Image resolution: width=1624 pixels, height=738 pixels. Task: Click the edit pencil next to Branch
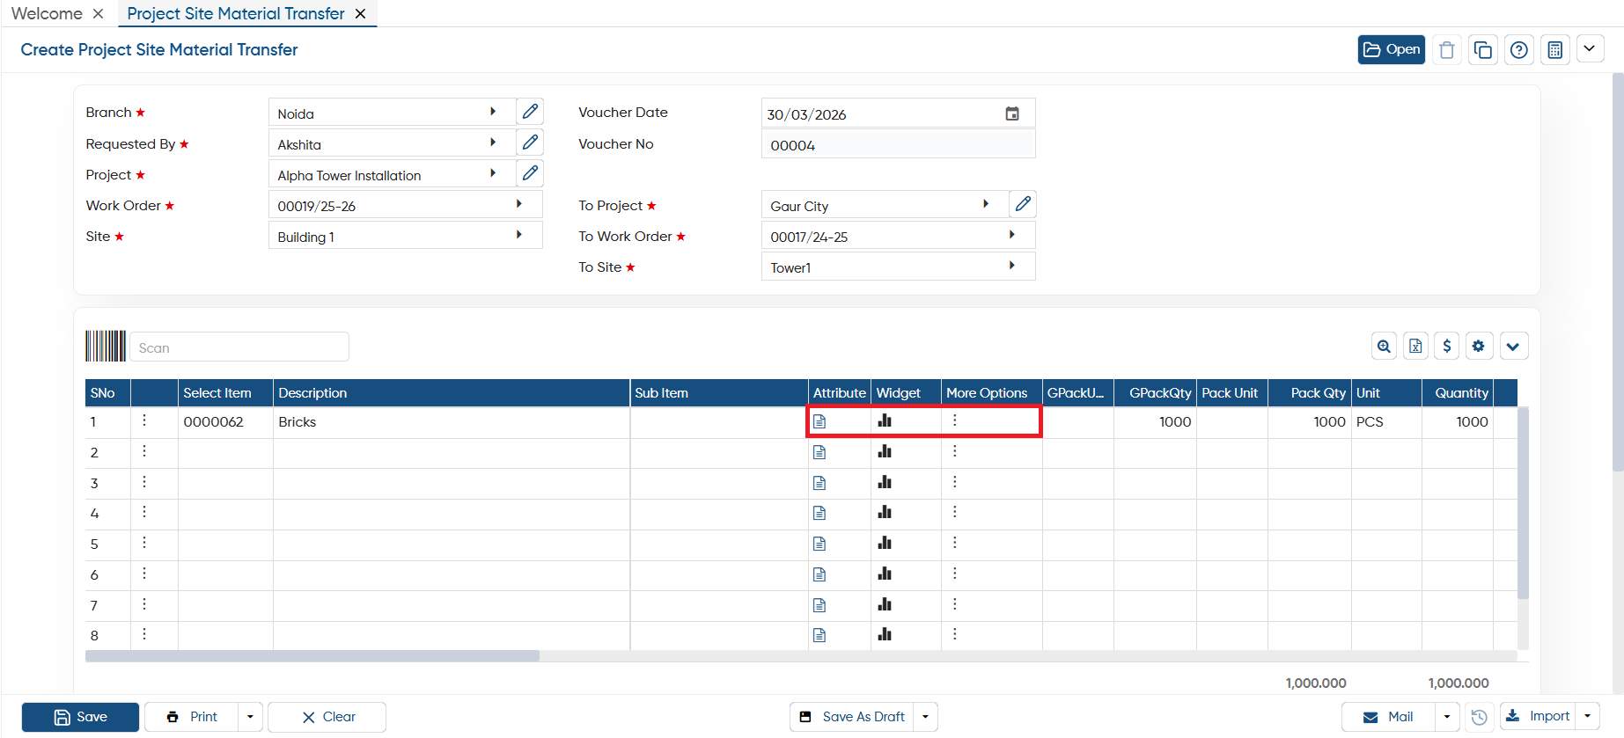coord(530,112)
